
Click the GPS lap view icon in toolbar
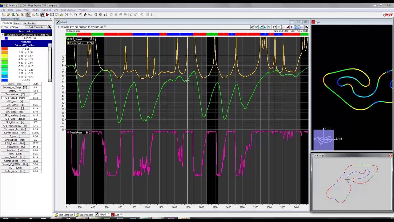pos(43,14)
